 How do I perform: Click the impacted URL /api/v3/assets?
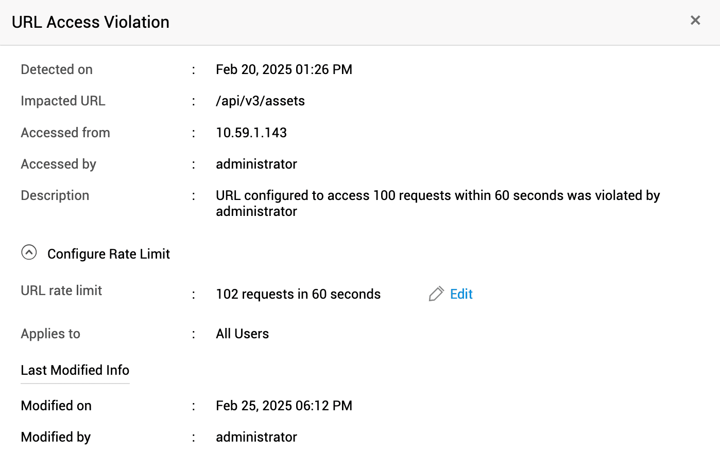(x=260, y=101)
